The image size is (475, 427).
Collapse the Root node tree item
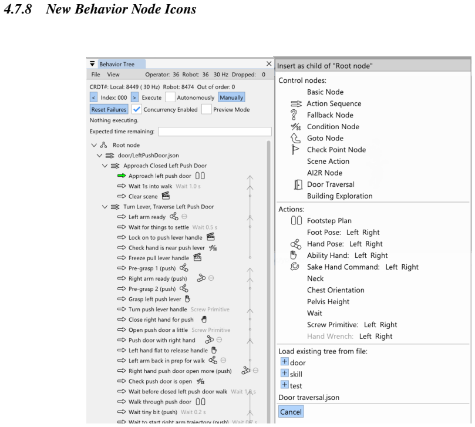click(94, 145)
